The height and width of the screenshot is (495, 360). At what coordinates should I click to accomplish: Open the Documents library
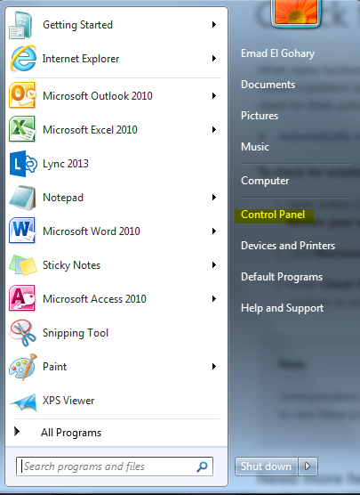pos(268,85)
